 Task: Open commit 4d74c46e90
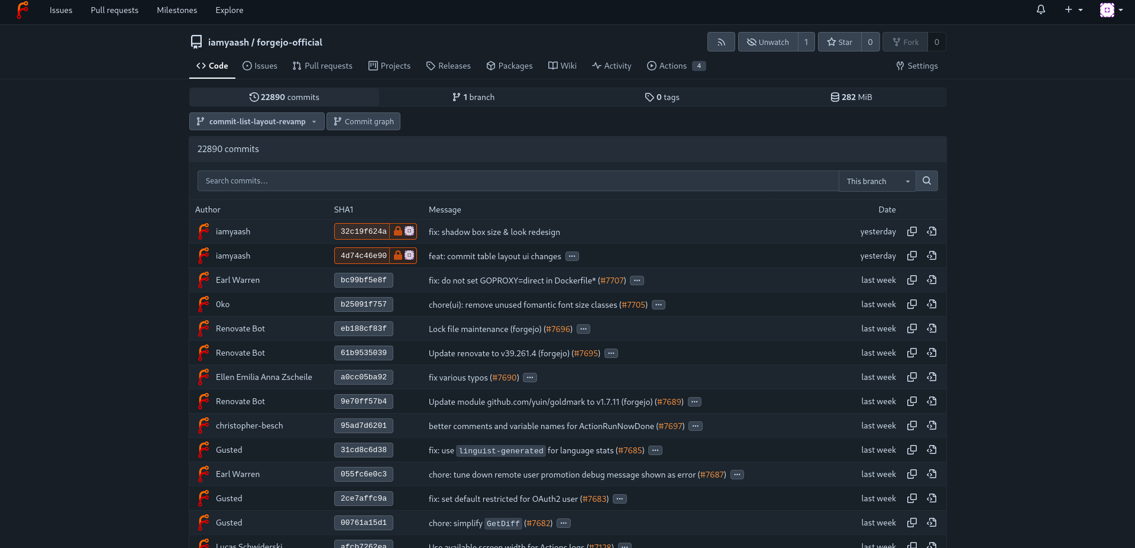(x=363, y=256)
